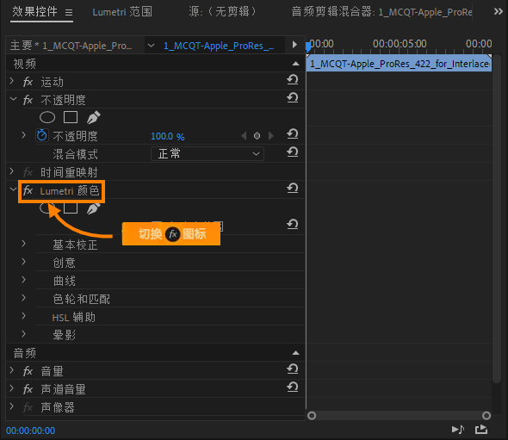508x440 pixels.
Task: Reset the 声道音量 effect
Action: pyautogui.click(x=293, y=387)
